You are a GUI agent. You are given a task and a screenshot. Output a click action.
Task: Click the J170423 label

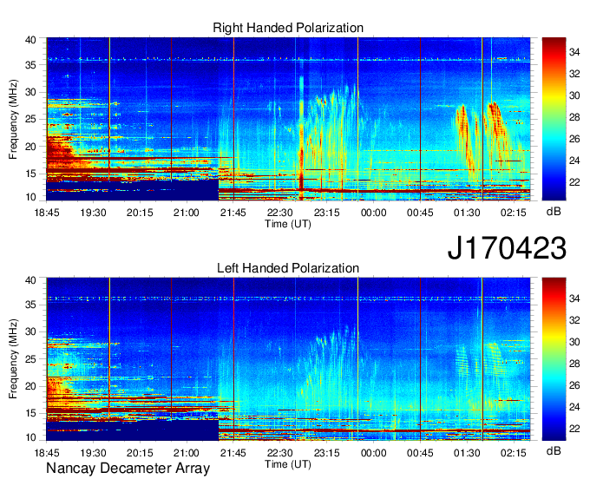coord(507,248)
